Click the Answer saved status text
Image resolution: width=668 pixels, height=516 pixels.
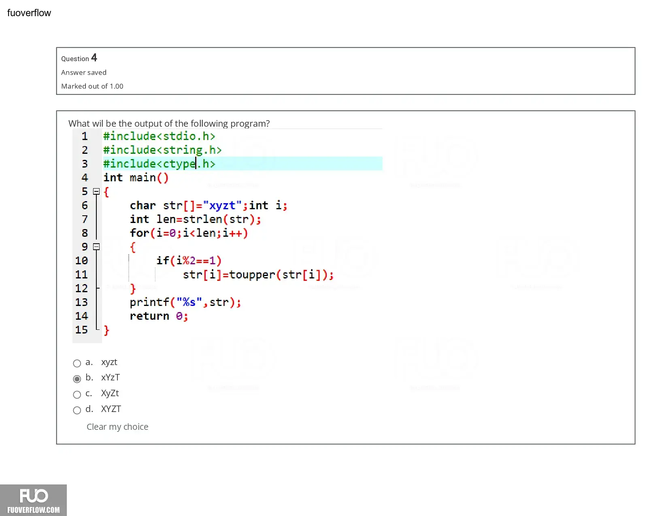pos(84,72)
